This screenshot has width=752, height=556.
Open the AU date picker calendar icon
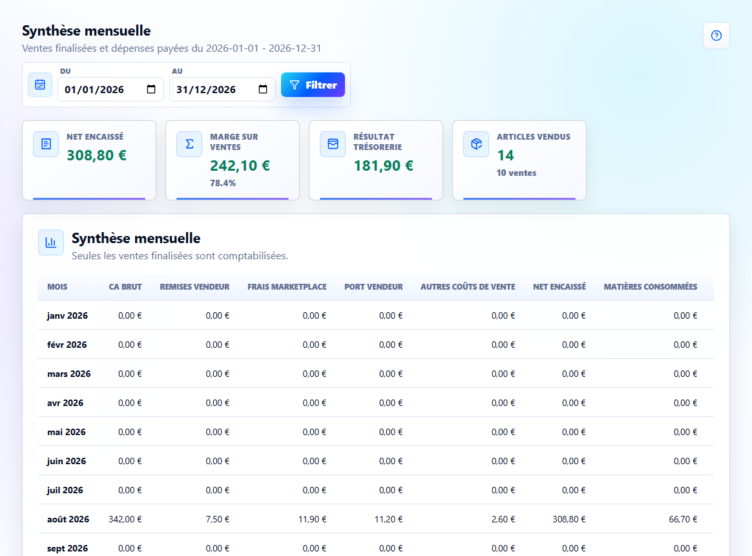[x=263, y=89]
